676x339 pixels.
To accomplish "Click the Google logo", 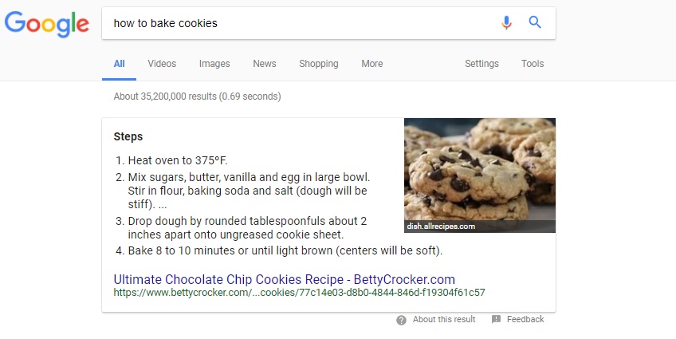I will pyautogui.click(x=46, y=24).
